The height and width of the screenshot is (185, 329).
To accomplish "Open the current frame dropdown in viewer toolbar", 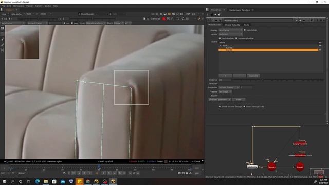I will pyautogui.click(x=38, y=23).
